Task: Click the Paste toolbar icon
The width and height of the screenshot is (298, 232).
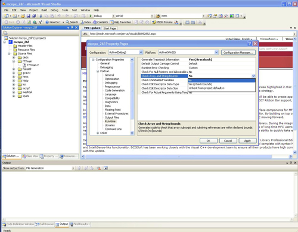Action: pyautogui.click(x=52, y=16)
